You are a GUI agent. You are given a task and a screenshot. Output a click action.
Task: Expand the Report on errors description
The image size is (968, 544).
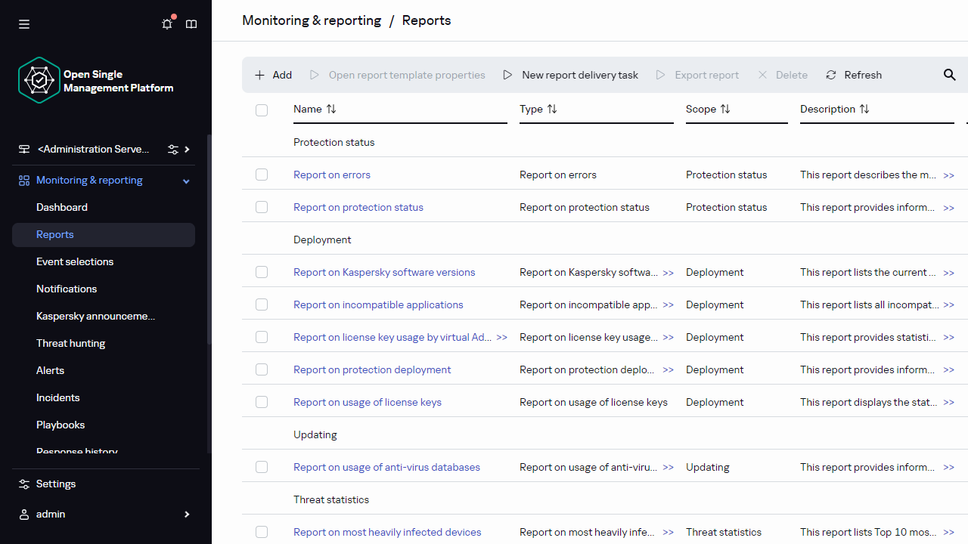(948, 175)
